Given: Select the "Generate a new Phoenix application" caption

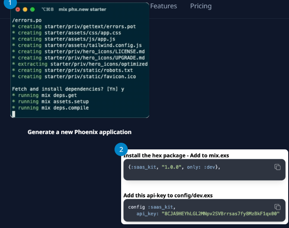Looking at the screenshot, I should pyautogui.click(x=79, y=132).
